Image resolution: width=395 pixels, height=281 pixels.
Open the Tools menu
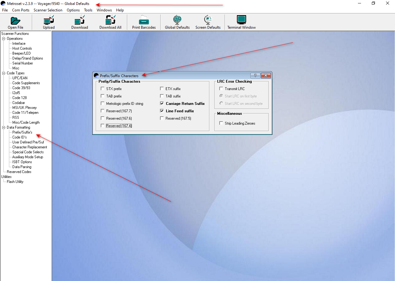coord(88,10)
